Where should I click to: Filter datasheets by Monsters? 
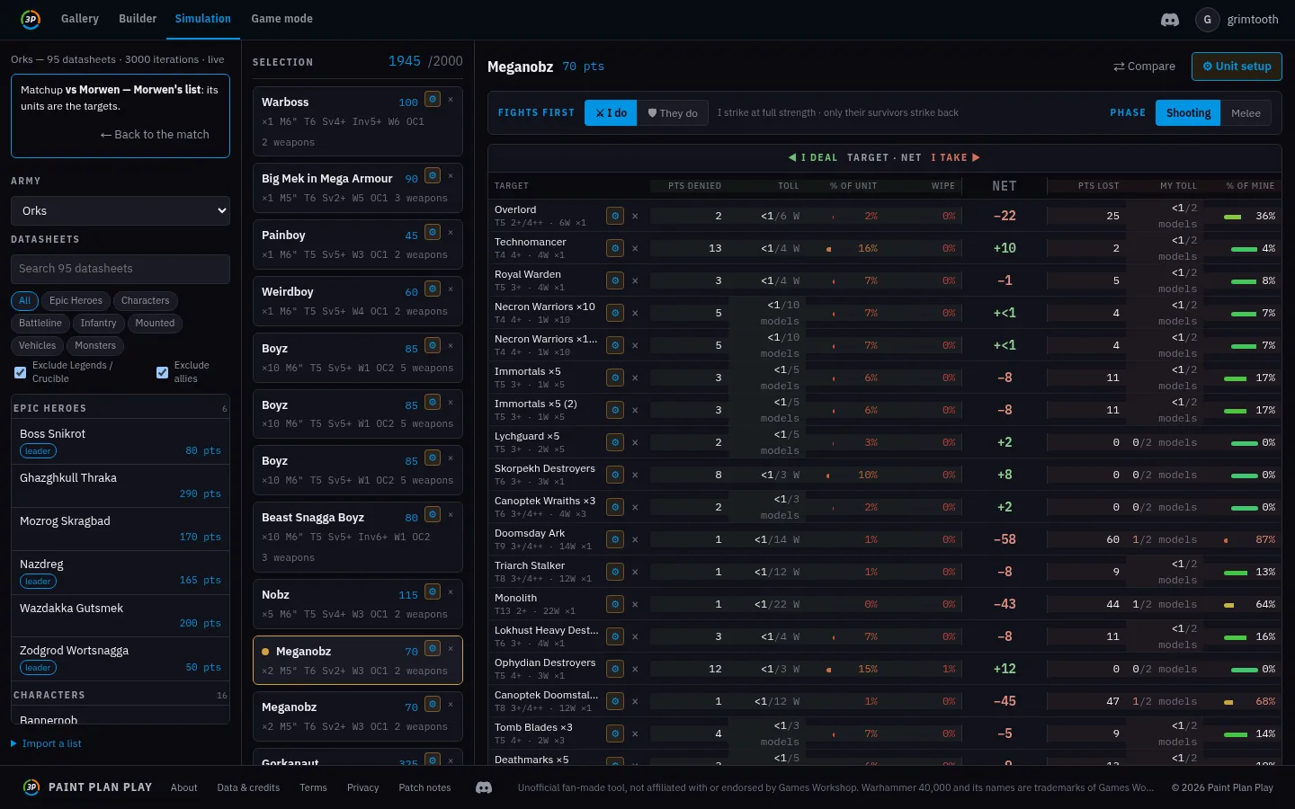[x=95, y=346]
